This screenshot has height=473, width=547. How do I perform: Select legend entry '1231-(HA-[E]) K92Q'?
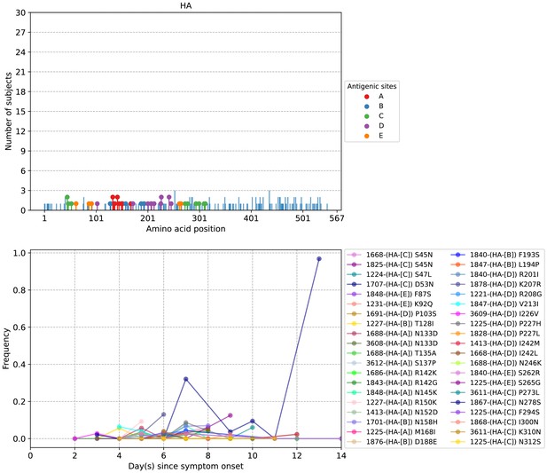coord(390,304)
